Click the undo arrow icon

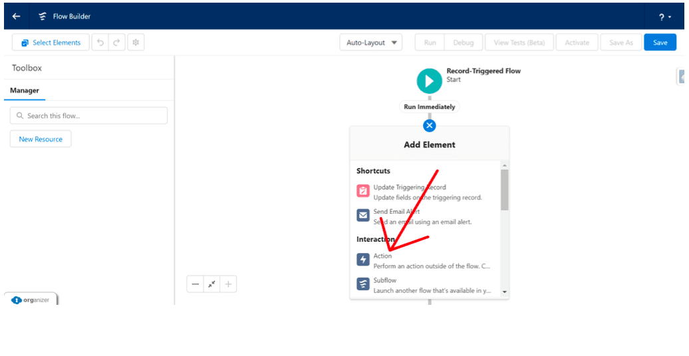tap(100, 43)
